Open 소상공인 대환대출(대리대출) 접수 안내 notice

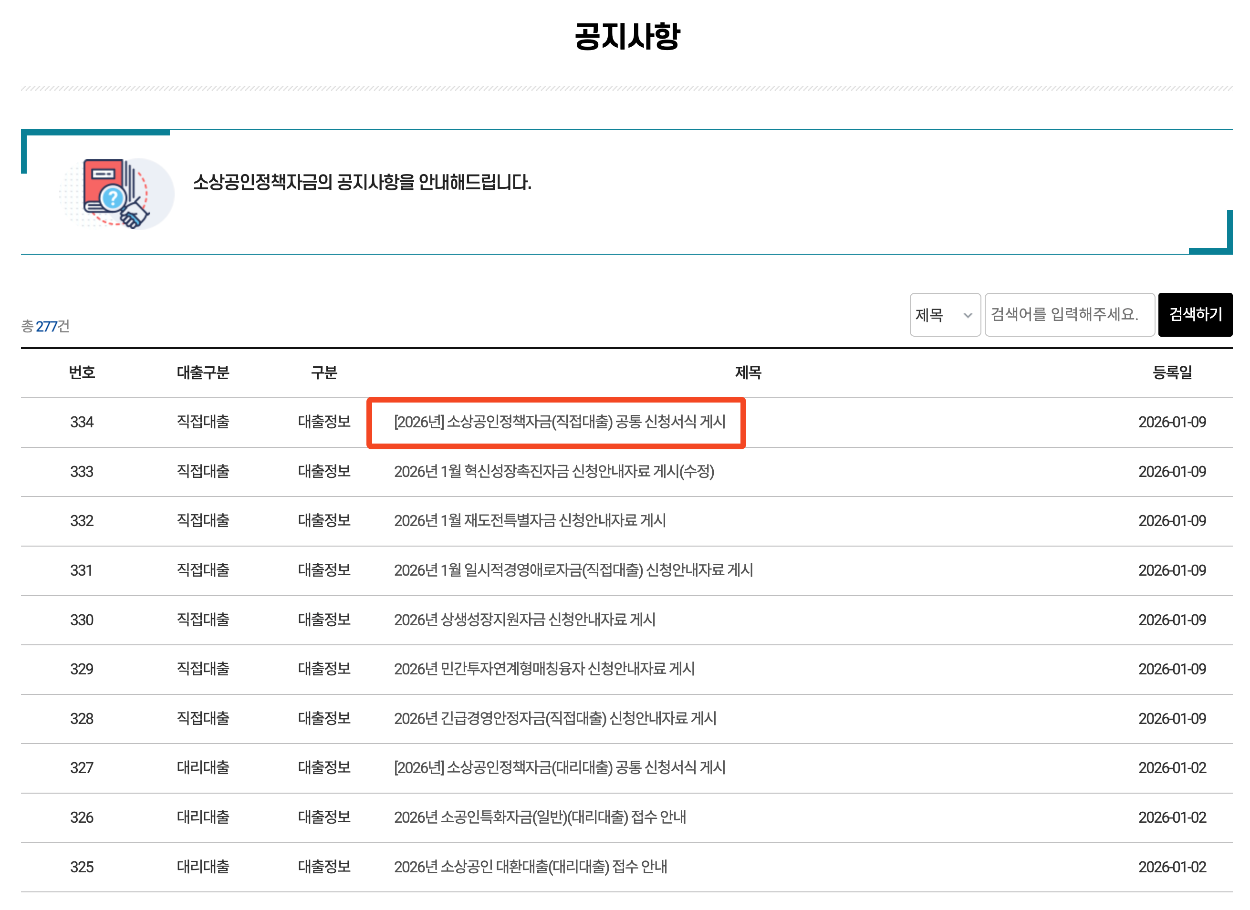tap(530, 867)
